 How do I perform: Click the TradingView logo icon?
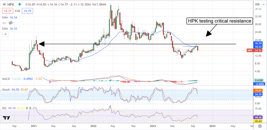(x=6, y=118)
